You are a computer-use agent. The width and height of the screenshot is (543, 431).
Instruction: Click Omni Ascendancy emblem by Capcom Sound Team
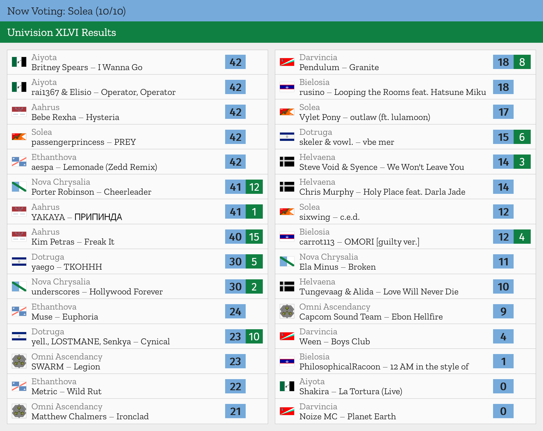pos(287,311)
